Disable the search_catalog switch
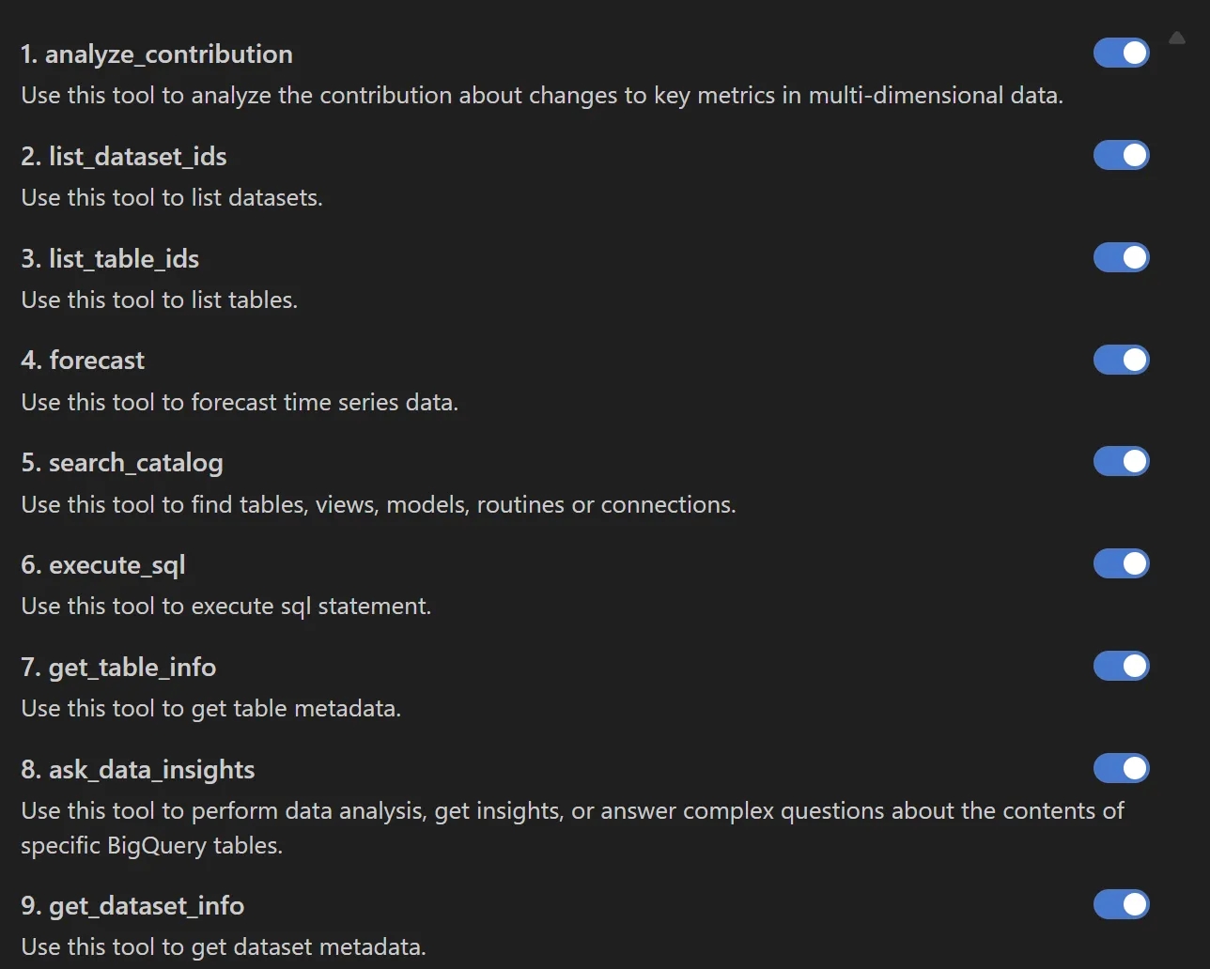 [1122, 461]
